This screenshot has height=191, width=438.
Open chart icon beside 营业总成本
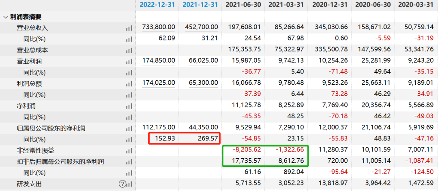pyautogui.click(x=129, y=50)
